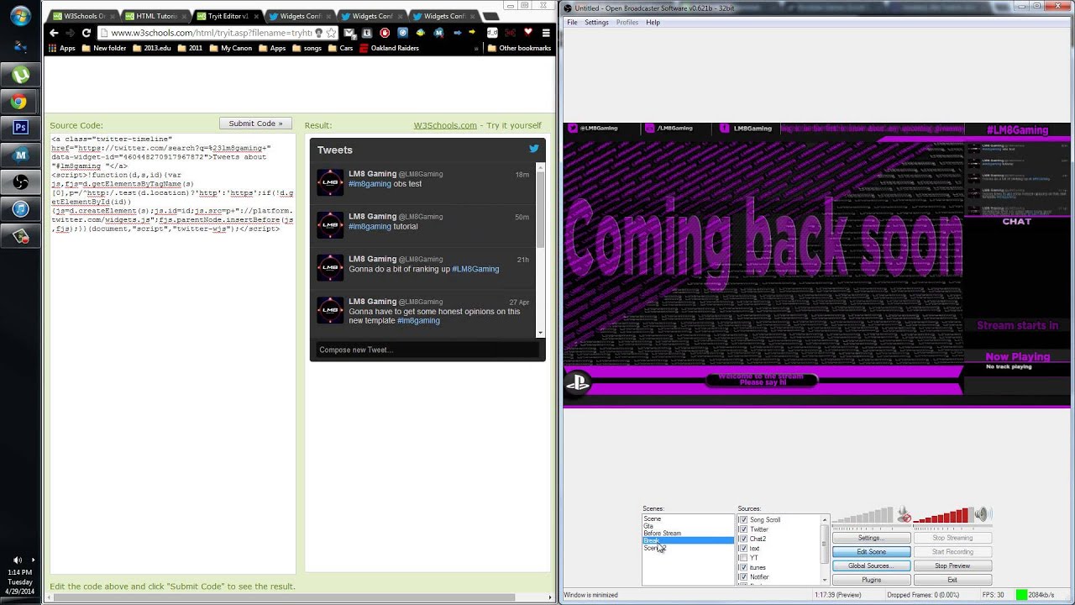Mute the microphone in OBS
Image resolution: width=1075 pixels, height=605 pixels.
[x=904, y=514]
